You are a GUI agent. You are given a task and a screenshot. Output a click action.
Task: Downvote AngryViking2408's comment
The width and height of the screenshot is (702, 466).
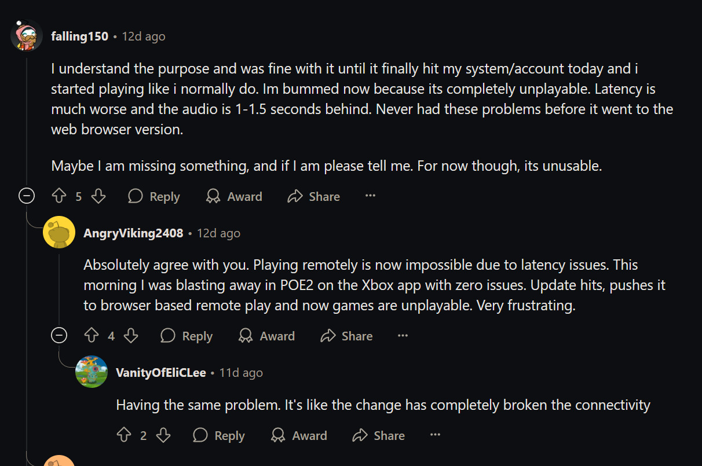(x=131, y=336)
